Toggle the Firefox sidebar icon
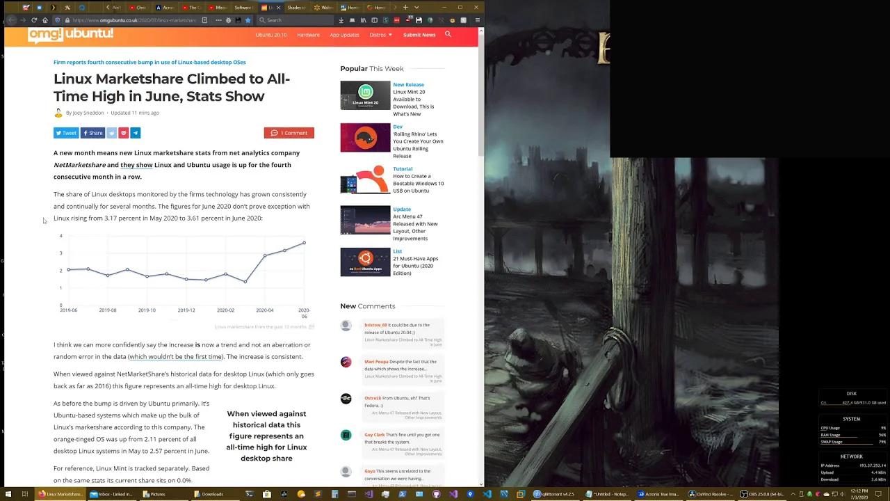The width and height of the screenshot is (890, 501). [374, 20]
